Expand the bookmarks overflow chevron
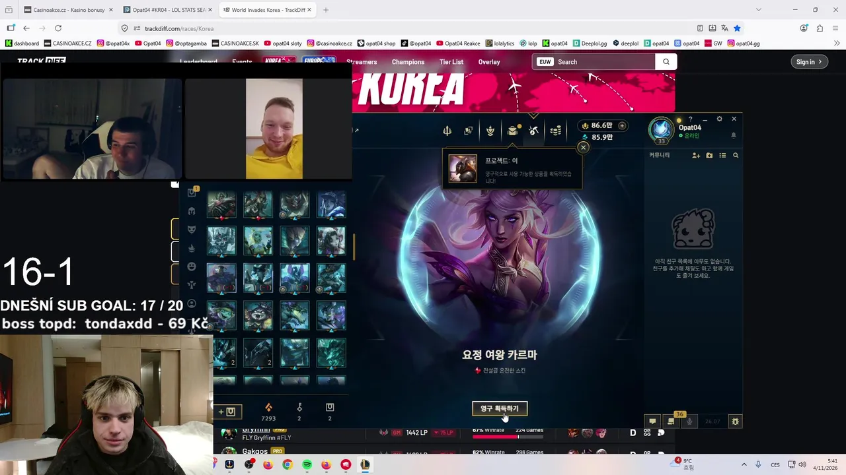 click(837, 44)
